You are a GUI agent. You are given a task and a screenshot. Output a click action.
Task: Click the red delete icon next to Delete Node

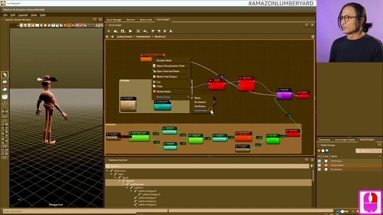[154, 91]
